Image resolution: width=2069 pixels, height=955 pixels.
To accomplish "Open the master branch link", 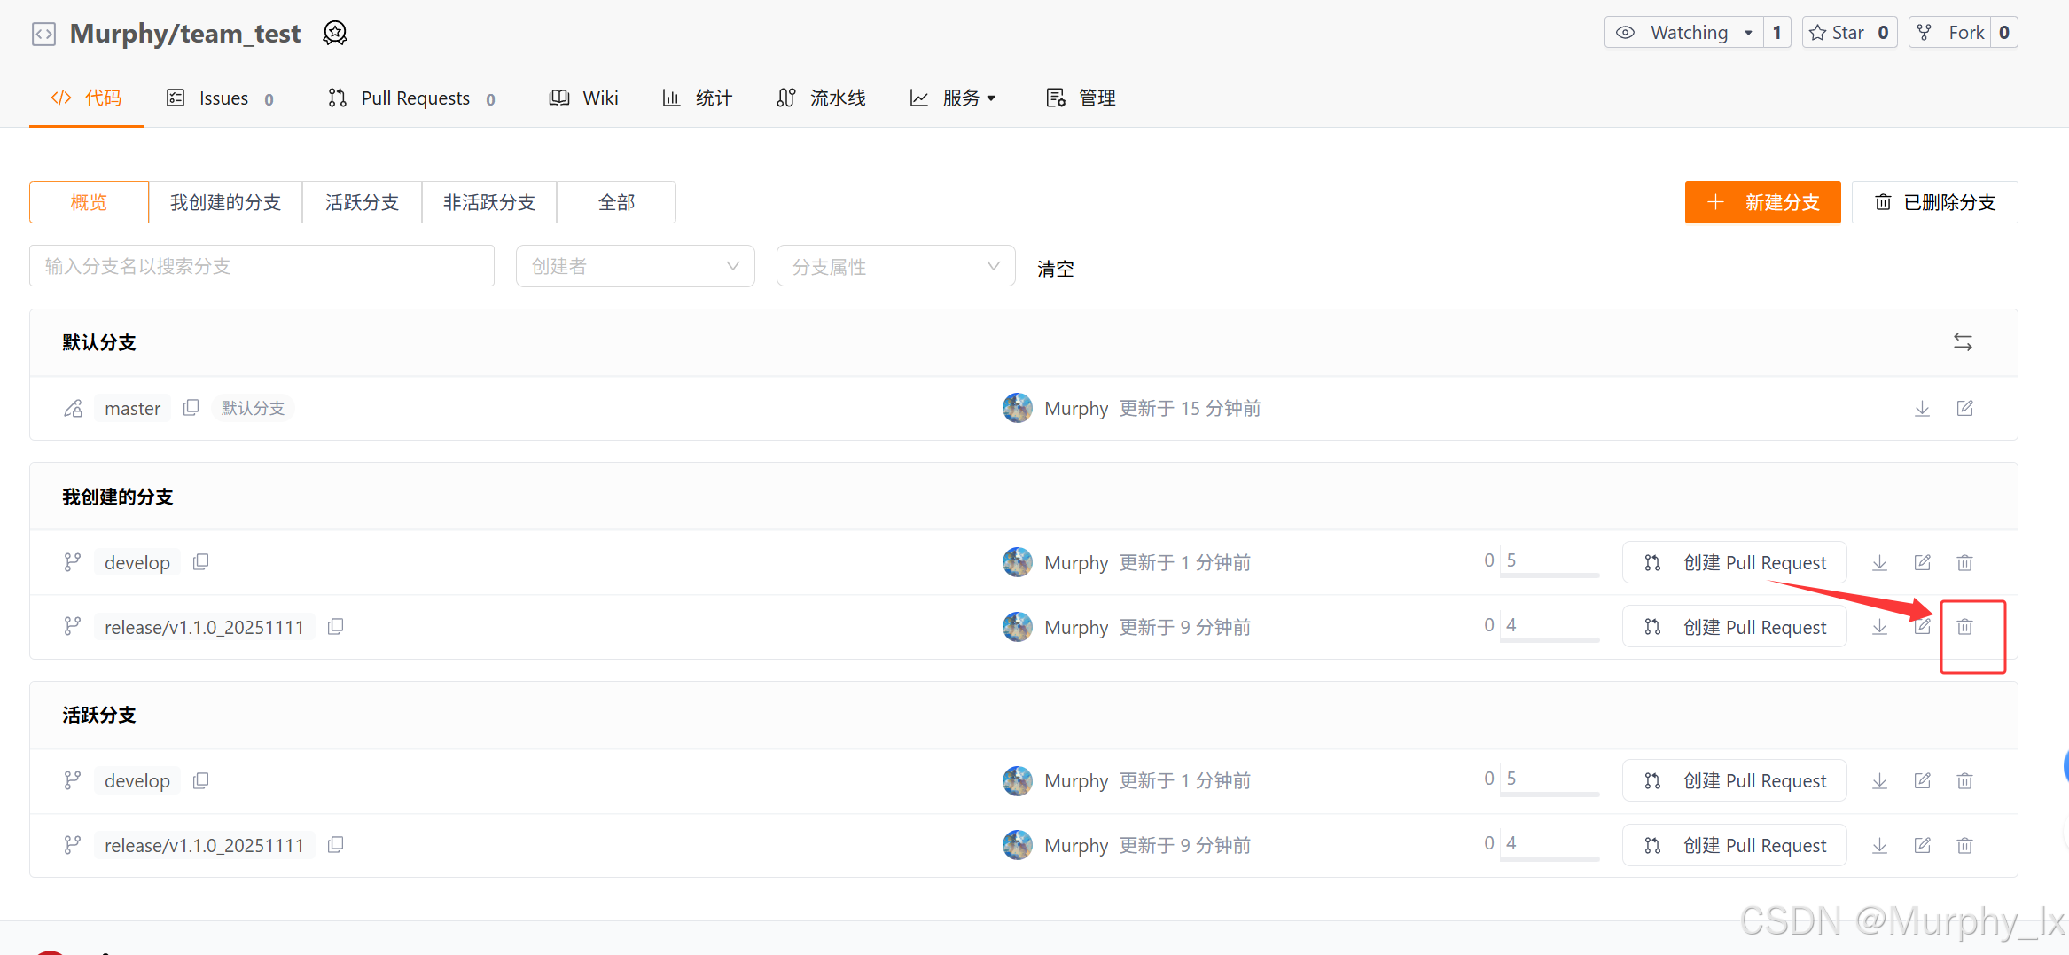I will coord(132,408).
